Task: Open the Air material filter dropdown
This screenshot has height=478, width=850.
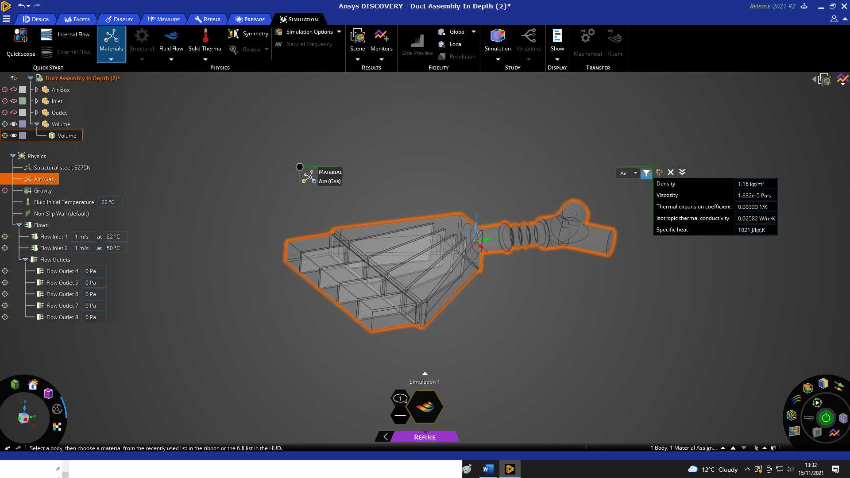Action: (629, 173)
